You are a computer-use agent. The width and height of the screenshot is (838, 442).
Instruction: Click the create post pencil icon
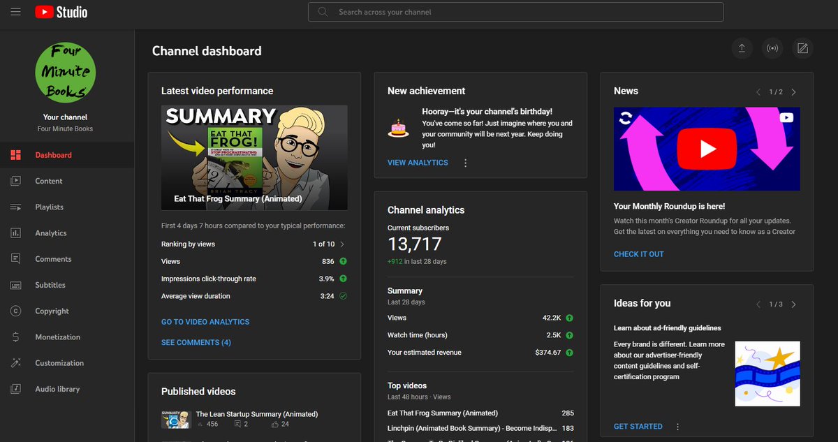click(803, 48)
